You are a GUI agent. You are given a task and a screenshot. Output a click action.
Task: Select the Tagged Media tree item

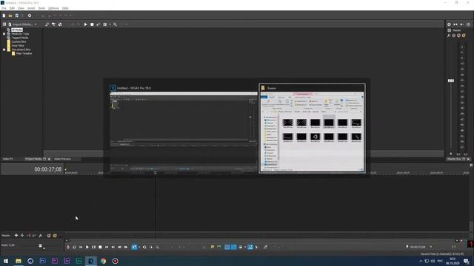pos(20,38)
